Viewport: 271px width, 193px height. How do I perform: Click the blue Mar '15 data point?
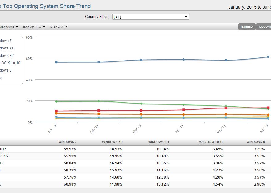click(x=141, y=60)
